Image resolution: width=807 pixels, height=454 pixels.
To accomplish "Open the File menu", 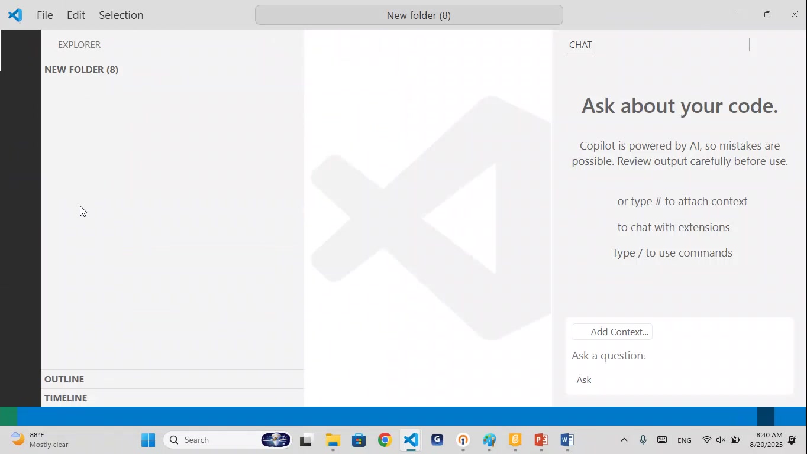I will (45, 15).
